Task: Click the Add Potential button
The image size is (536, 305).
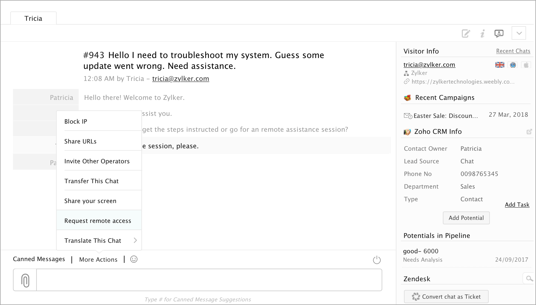Action: 466,218
